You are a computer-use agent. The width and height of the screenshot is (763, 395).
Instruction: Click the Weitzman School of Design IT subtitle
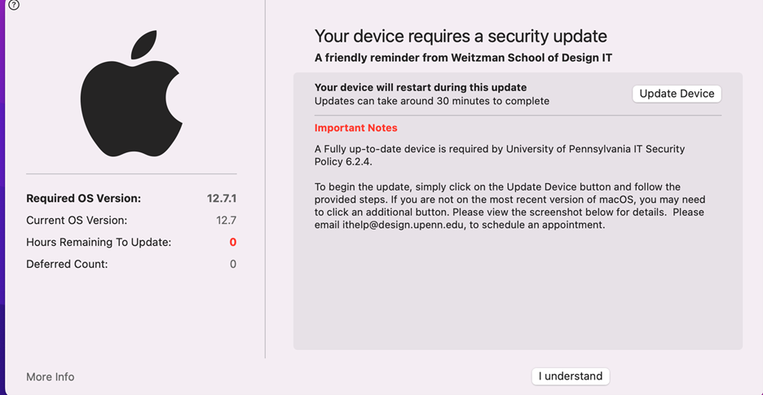click(463, 58)
